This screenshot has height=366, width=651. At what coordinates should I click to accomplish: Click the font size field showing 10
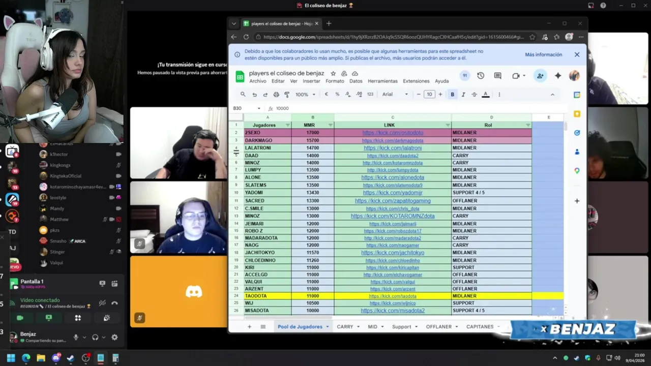pyautogui.click(x=429, y=95)
